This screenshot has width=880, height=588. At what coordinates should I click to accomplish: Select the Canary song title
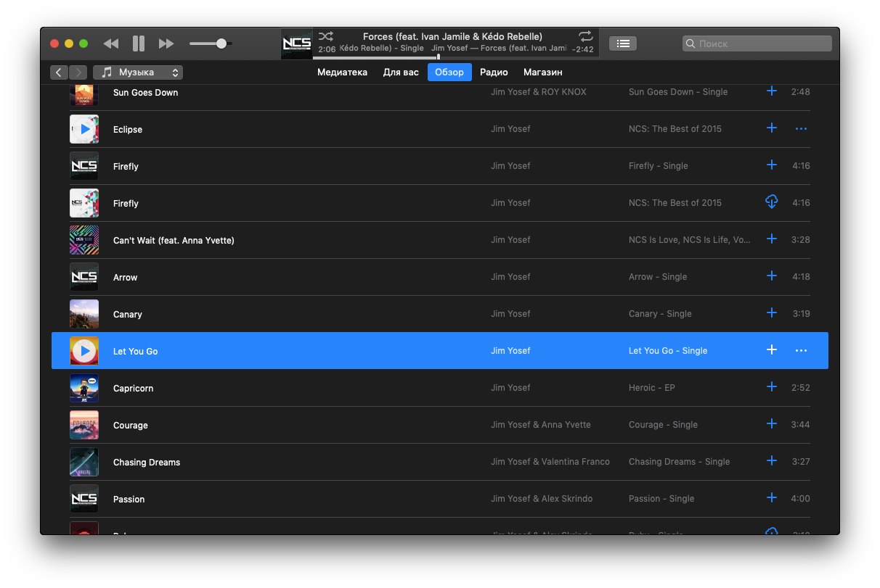(128, 315)
